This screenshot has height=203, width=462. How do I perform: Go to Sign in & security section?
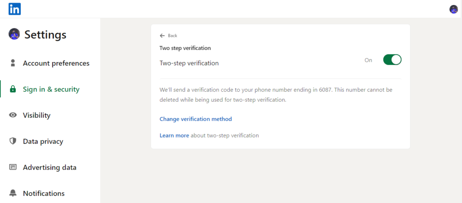click(x=51, y=89)
